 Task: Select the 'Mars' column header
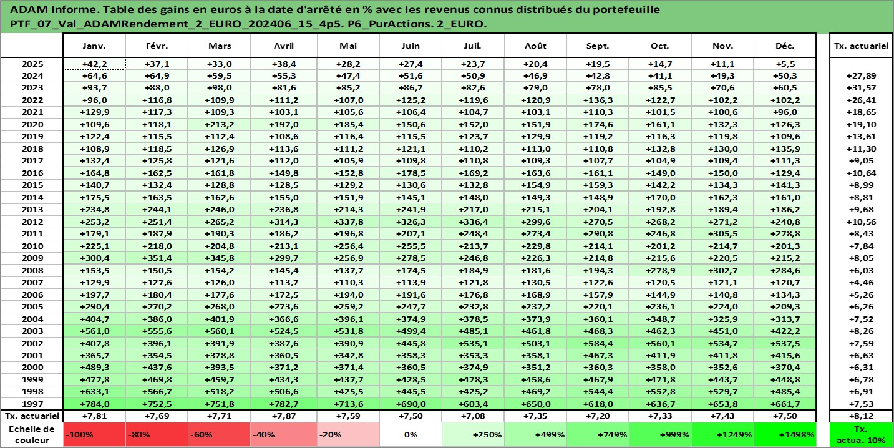[x=220, y=46]
